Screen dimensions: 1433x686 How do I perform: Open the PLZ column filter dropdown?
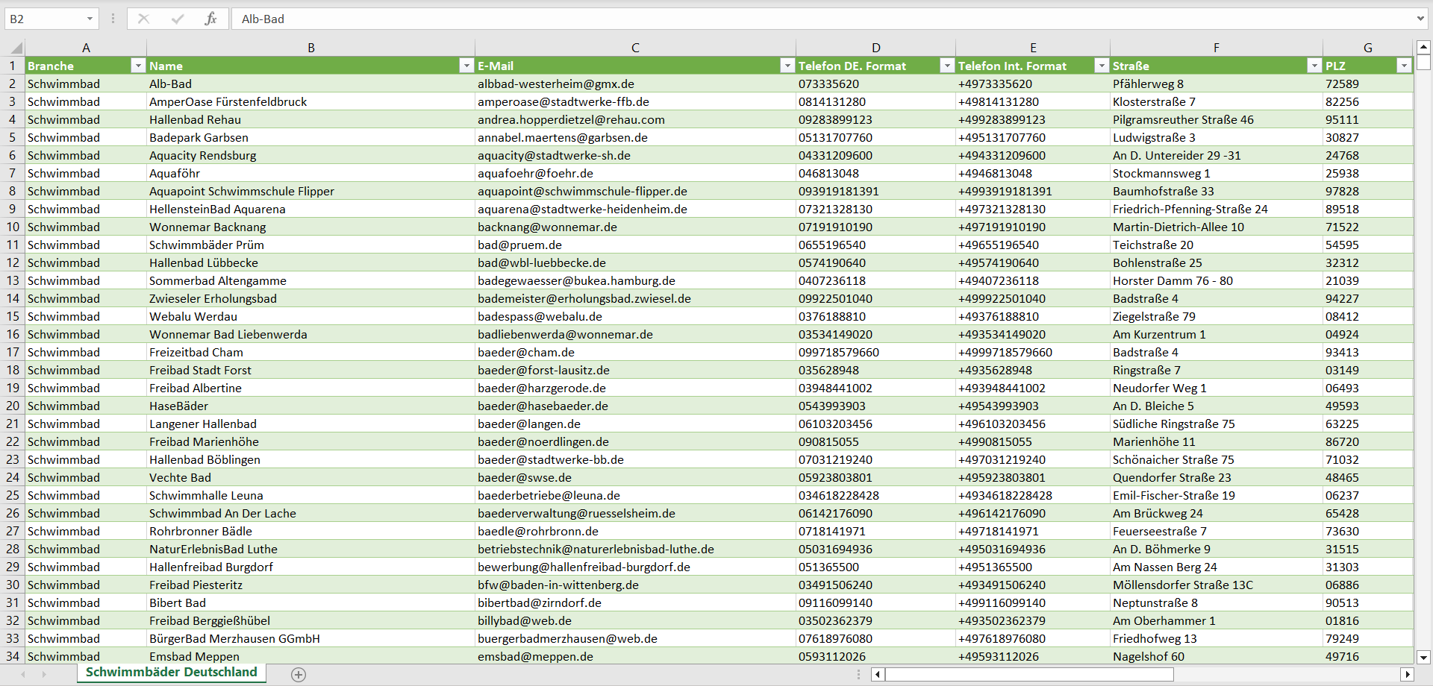[x=1404, y=66]
